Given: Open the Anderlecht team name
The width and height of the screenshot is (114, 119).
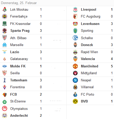Looking at the screenshot, I should (19, 115).
